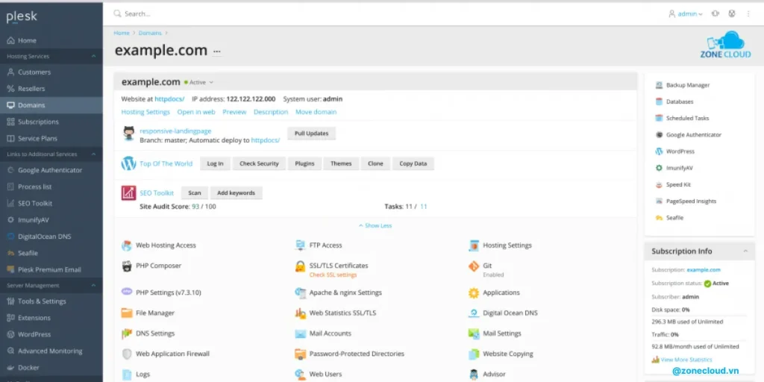Open the top-right vertical dots menu

748,13
